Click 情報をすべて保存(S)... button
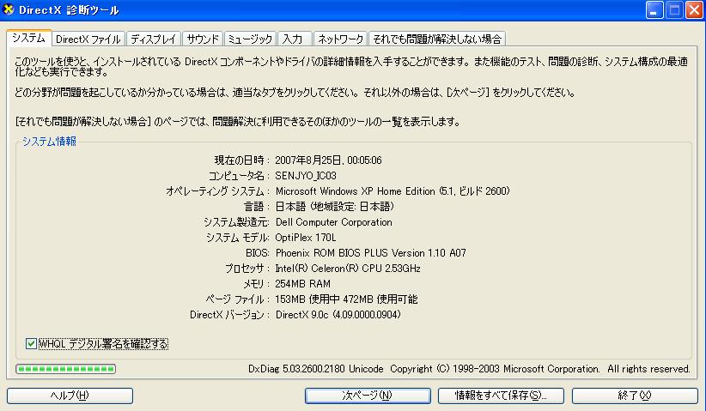 pyautogui.click(x=501, y=396)
